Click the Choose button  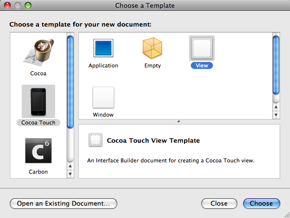261,203
